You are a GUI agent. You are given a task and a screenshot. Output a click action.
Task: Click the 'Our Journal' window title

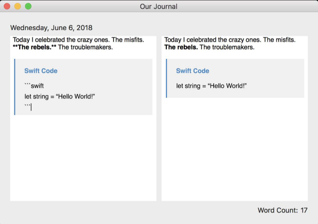pos(158,6)
